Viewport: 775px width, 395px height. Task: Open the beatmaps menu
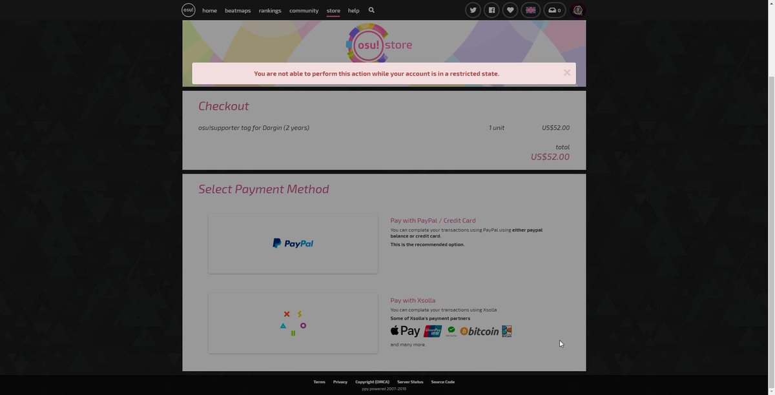tap(238, 10)
